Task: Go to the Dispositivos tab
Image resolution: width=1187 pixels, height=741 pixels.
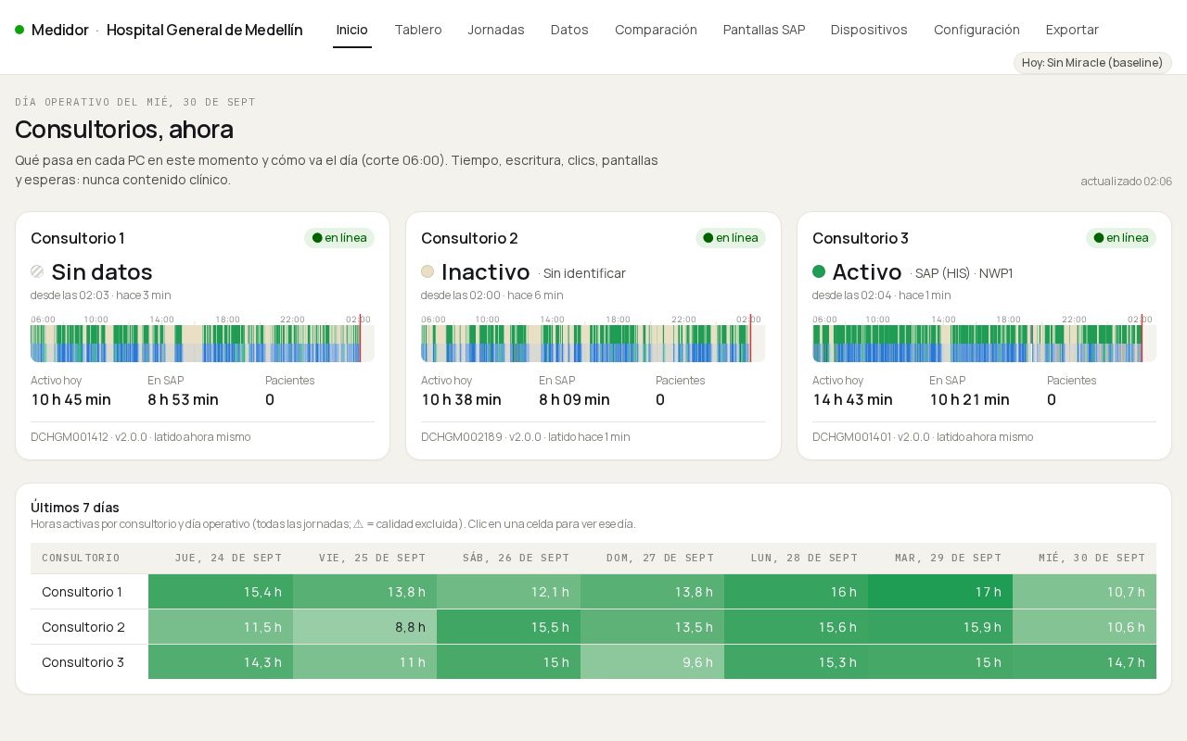Action: pos(869,30)
